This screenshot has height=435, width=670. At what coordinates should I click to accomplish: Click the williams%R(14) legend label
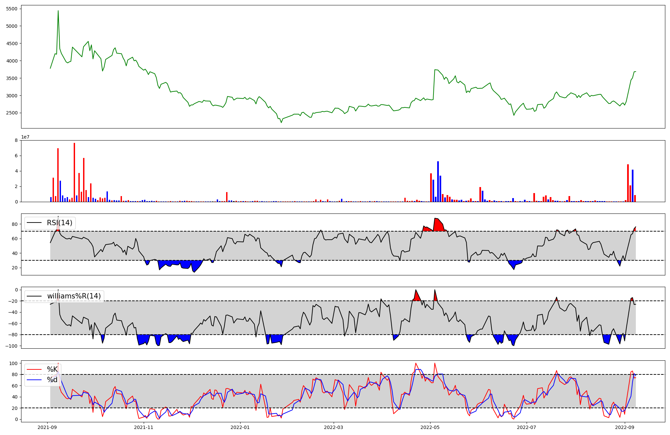click(x=74, y=296)
